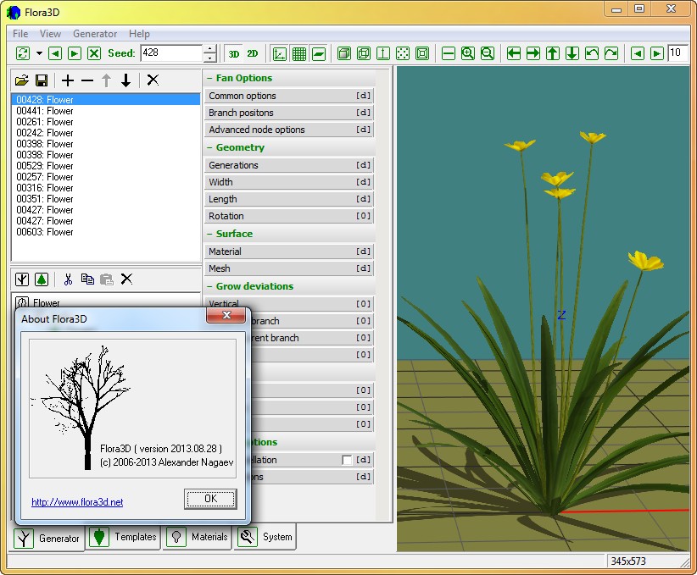The height and width of the screenshot is (575, 697).
Task: Tick the checkbox in the tessellation row
Action: coord(347,460)
